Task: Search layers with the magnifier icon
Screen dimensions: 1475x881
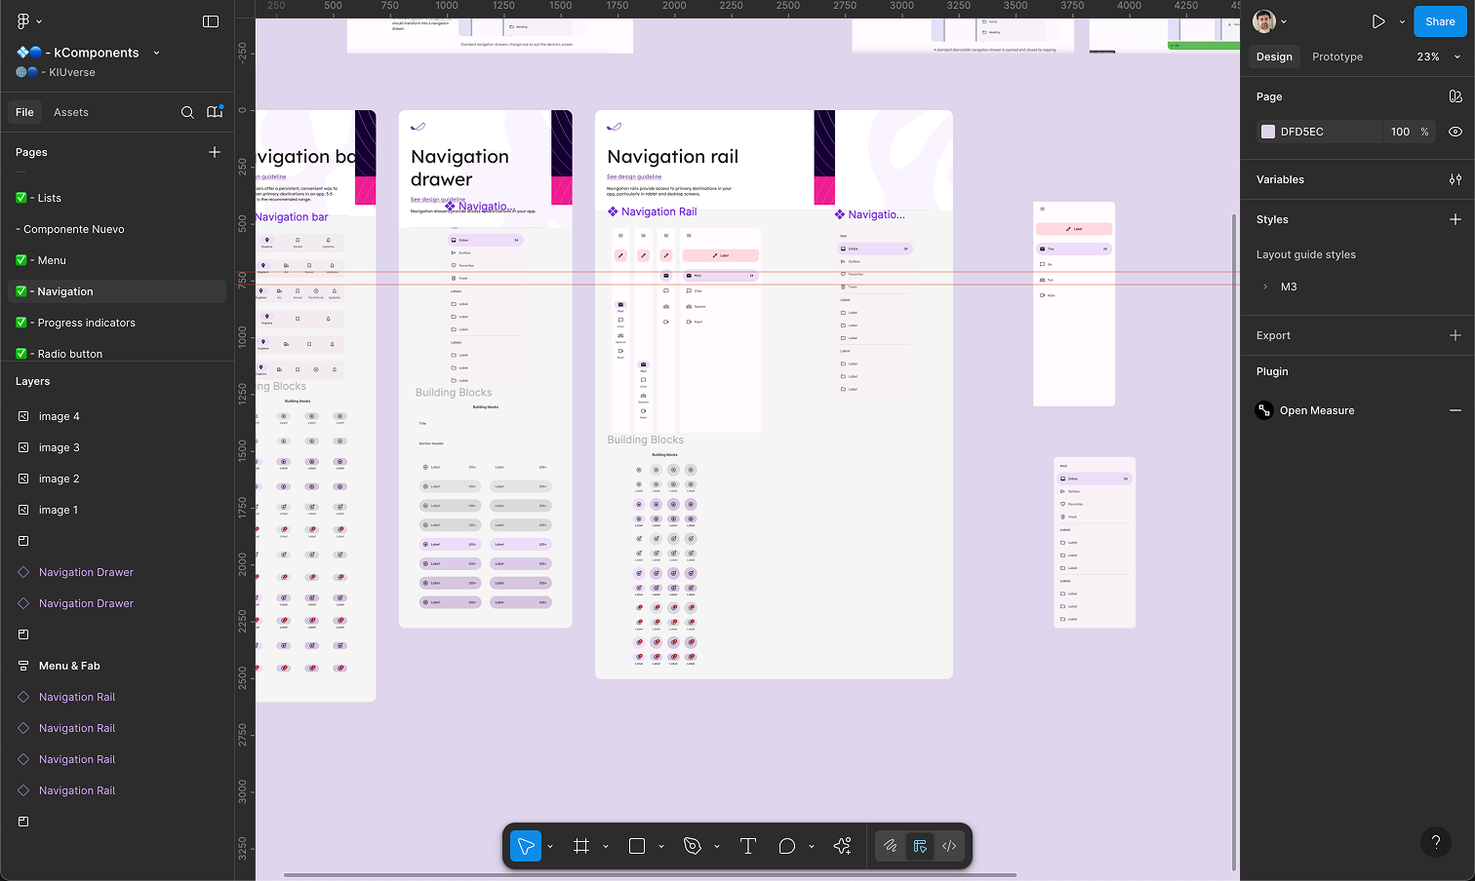Action: 187,112
